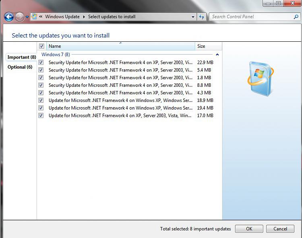Minimize the Windows Update window
Image resolution: width=302 pixels, height=238 pixels.
268,4
